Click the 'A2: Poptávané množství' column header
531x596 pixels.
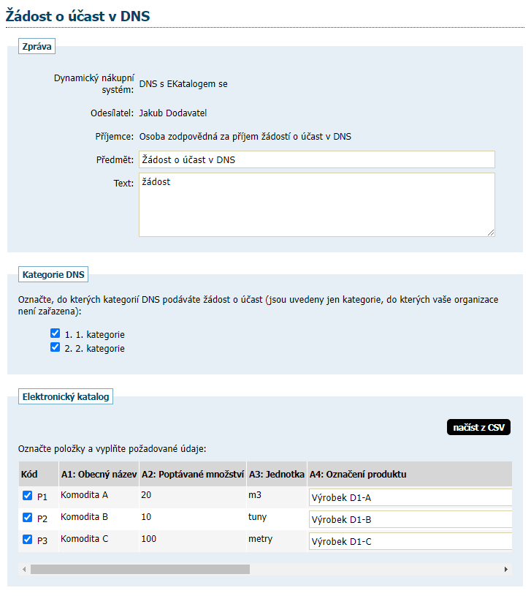[x=192, y=475]
